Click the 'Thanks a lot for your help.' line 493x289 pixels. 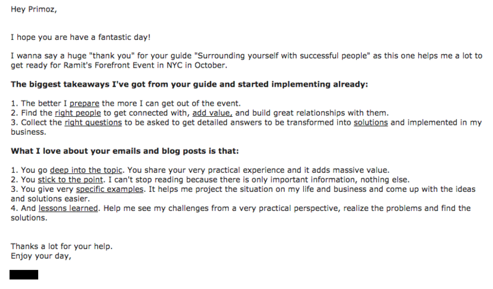pos(62,247)
